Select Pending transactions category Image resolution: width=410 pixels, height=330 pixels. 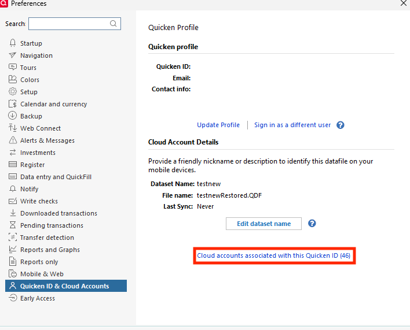click(x=52, y=225)
